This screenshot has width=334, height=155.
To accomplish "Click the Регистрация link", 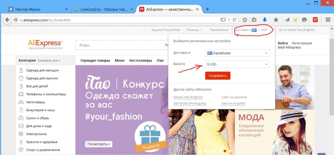I will [x=302, y=43].
